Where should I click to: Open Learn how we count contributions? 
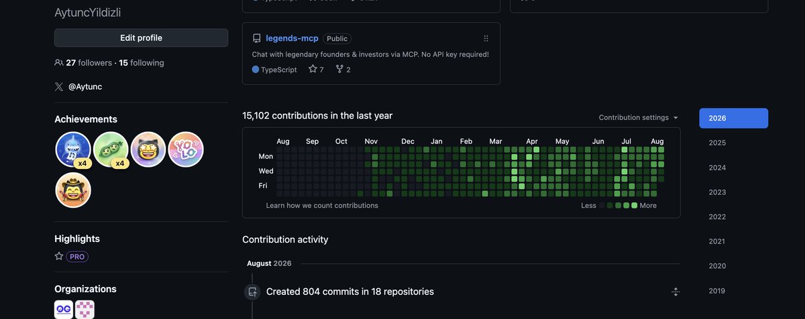point(322,206)
